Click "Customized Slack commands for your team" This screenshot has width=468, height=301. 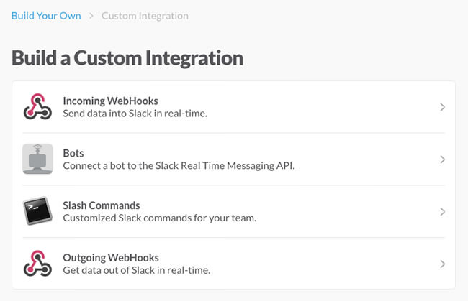159,218
